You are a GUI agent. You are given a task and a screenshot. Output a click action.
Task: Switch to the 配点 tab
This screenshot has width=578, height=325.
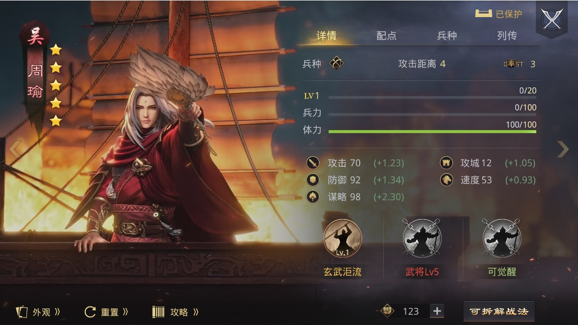pyautogui.click(x=386, y=36)
